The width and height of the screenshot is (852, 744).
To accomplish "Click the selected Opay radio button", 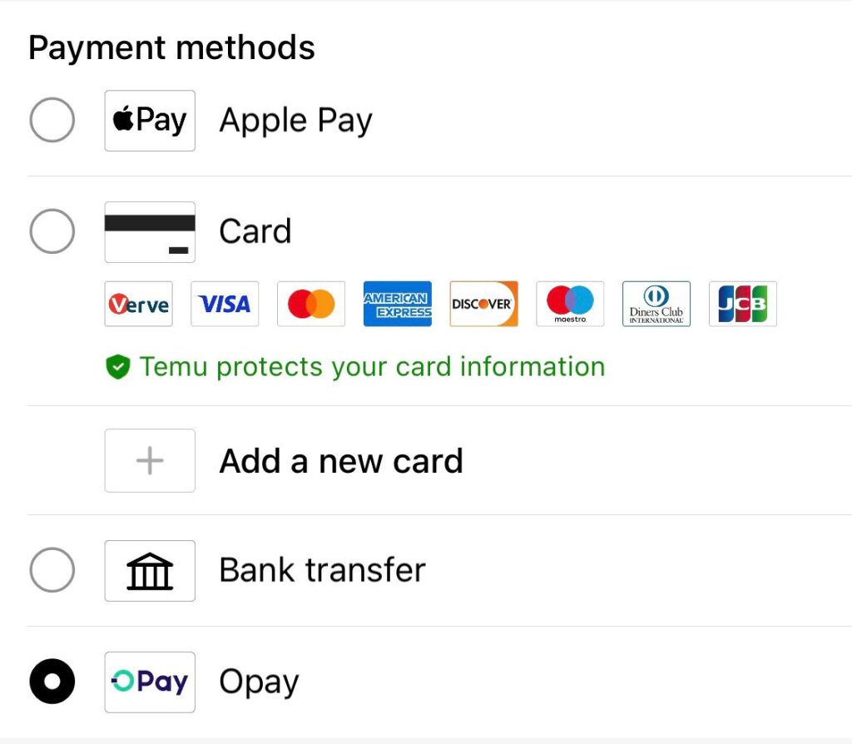I will [52, 682].
